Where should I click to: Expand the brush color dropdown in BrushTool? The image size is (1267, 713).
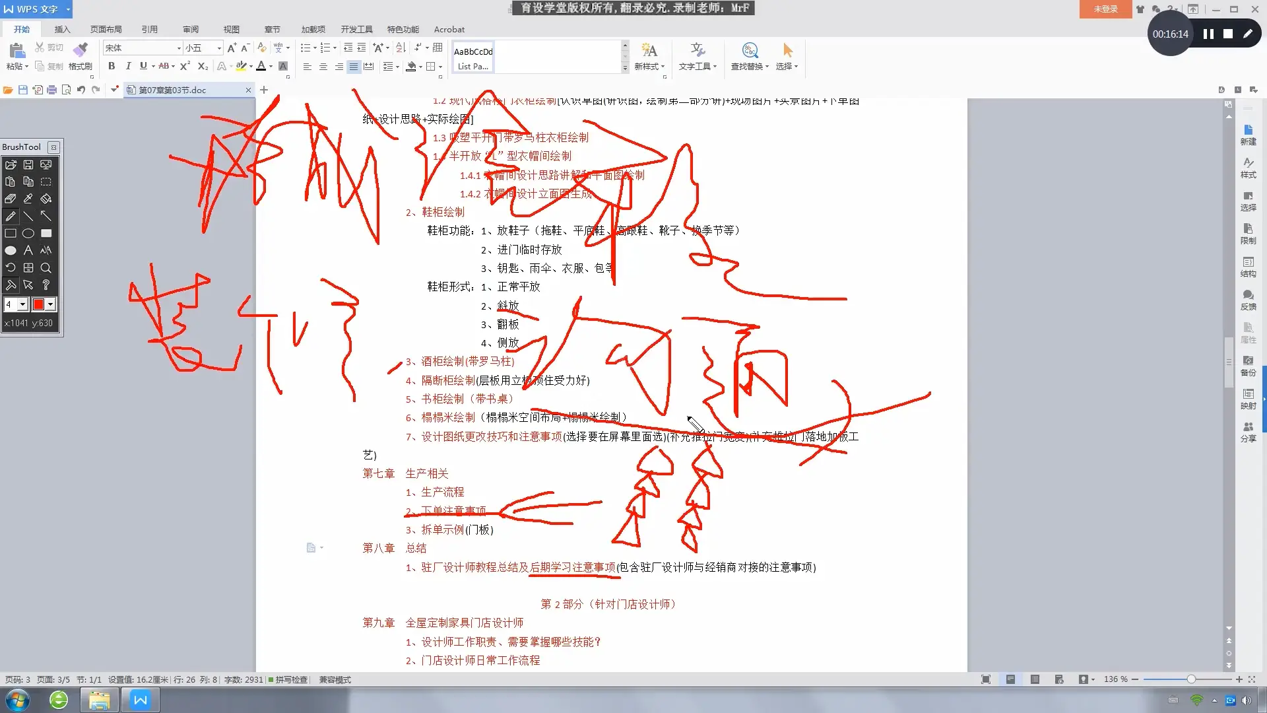coord(50,304)
